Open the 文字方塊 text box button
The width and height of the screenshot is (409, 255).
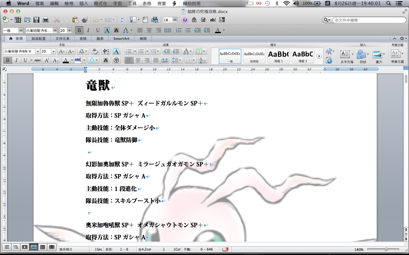click(345, 56)
